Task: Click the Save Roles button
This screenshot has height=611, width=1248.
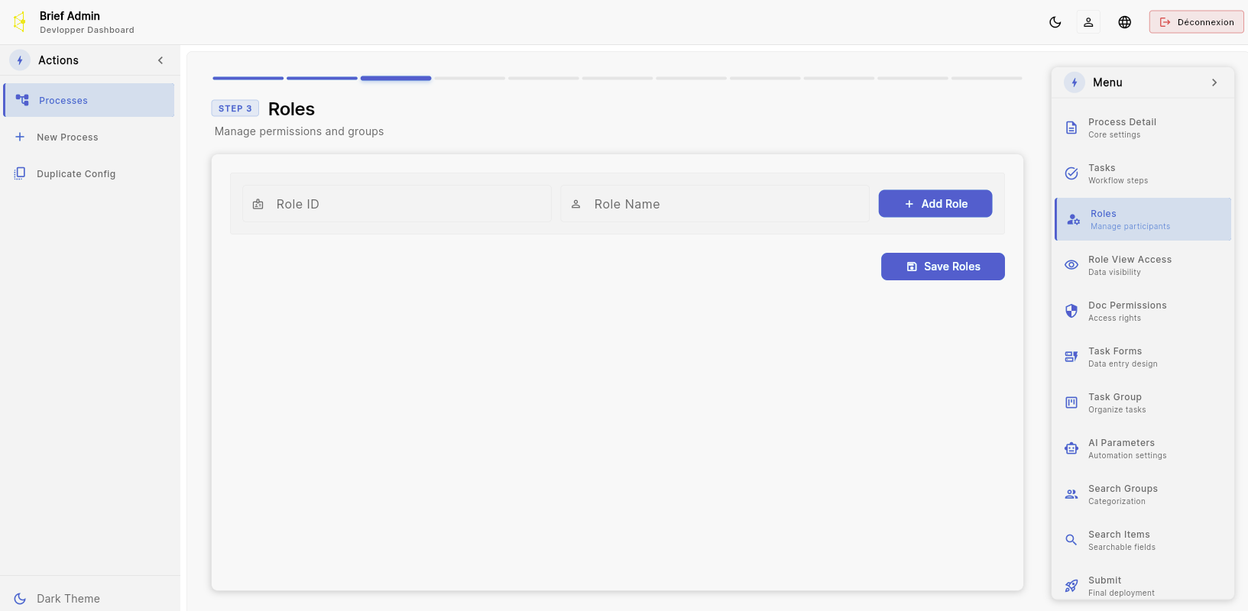Action: click(943, 267)
